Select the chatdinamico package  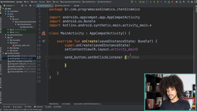click(24, 24)
